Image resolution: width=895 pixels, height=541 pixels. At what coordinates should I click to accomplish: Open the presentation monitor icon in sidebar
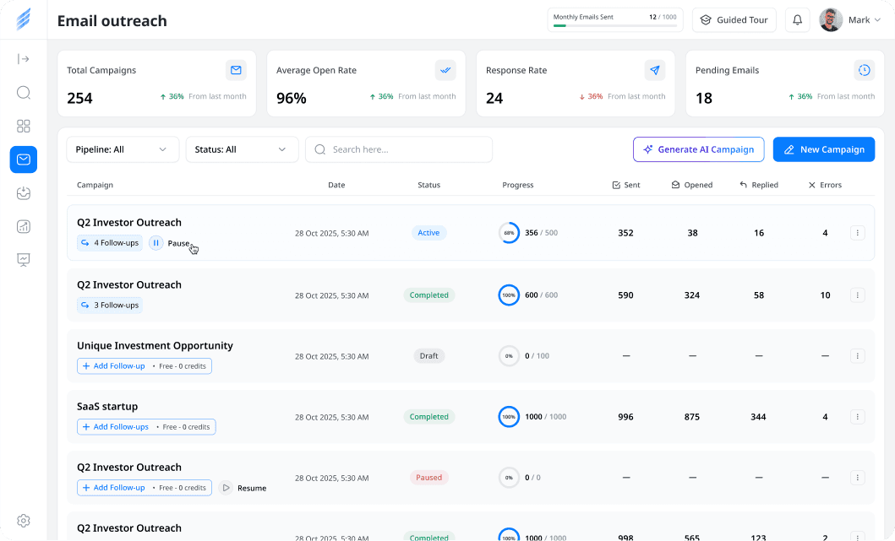24,259
